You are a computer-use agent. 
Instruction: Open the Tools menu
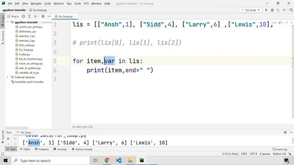pos(78,3)
